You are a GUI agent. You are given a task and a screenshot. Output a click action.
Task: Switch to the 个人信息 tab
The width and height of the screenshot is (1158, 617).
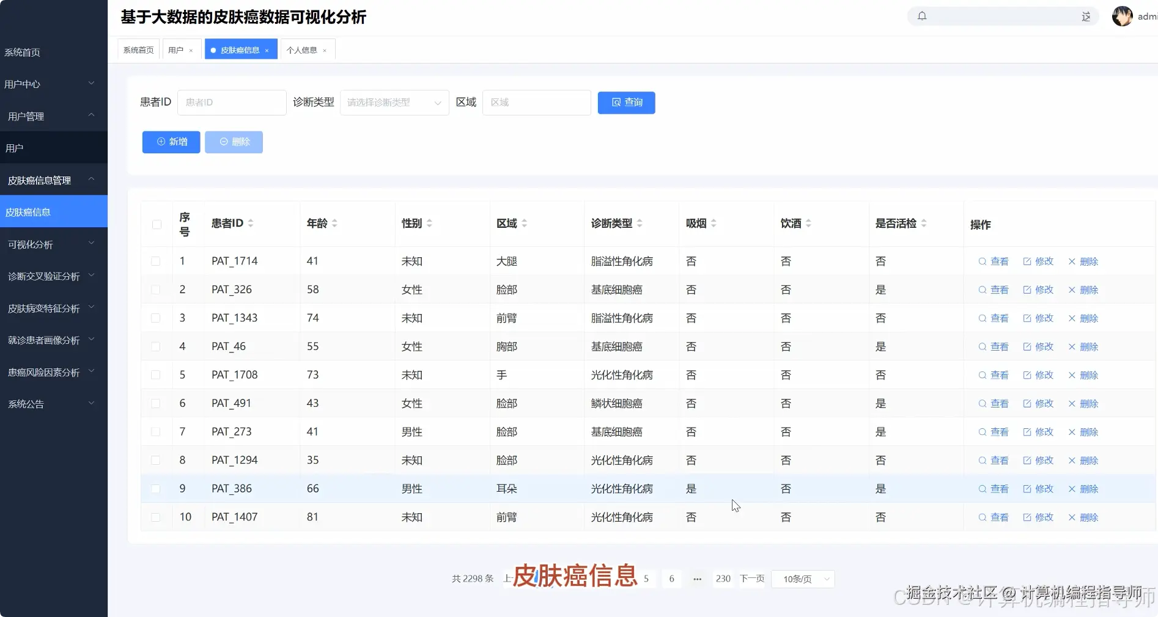point(303,49)
